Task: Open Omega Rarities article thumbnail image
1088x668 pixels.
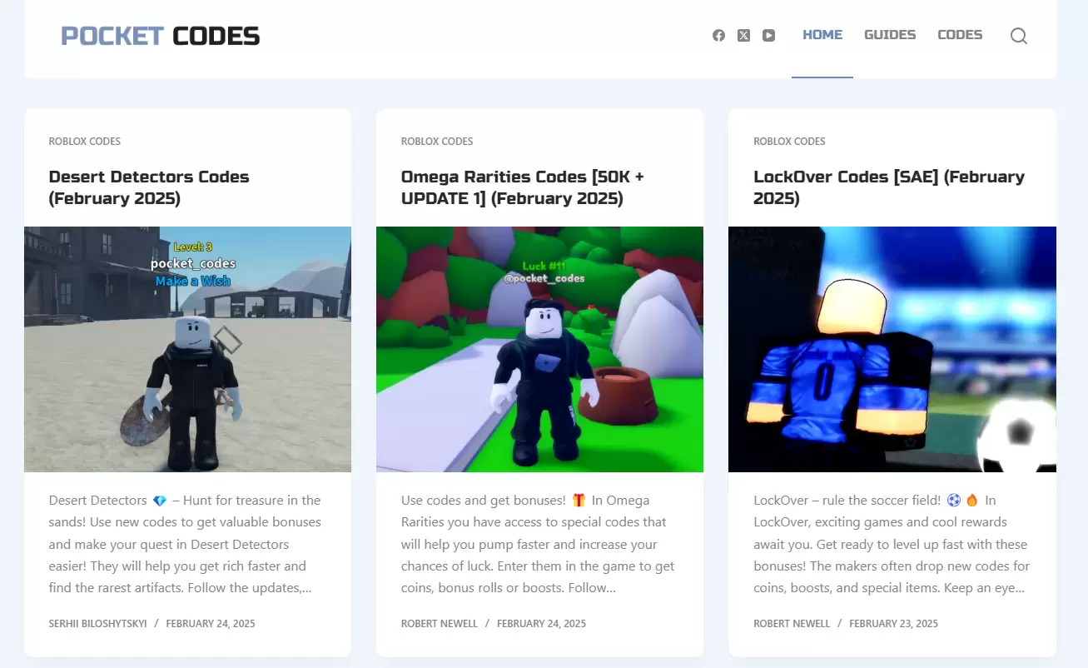Action: [539, 349]
